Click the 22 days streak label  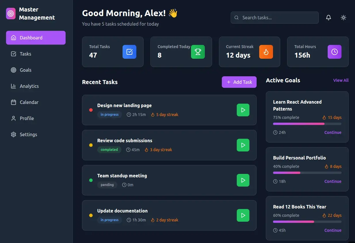point(332,215)
